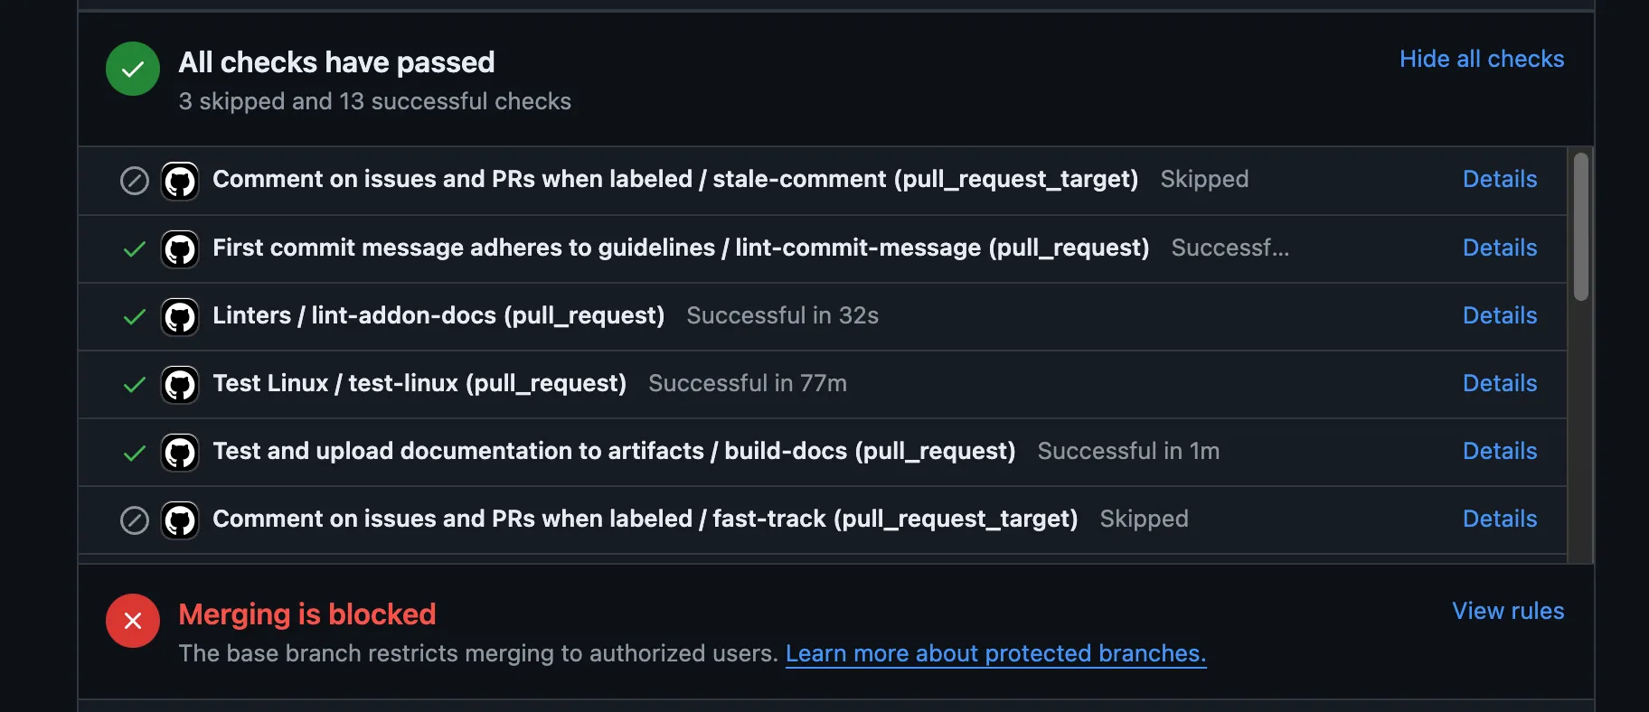Screen dimensions: 1649x712
Task: Click red X Merging is blocked icon
Action: [x=133, y=621]
